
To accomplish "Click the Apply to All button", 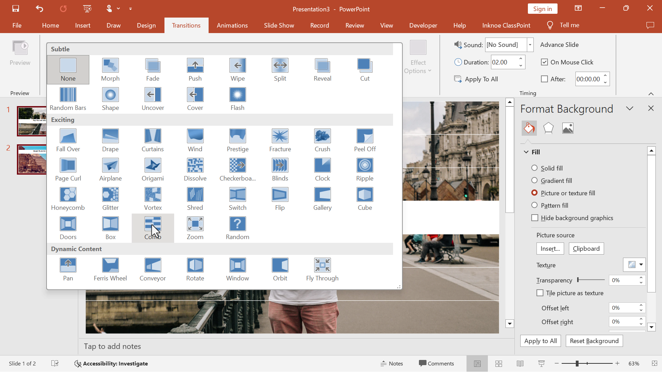I will [540, 341].
